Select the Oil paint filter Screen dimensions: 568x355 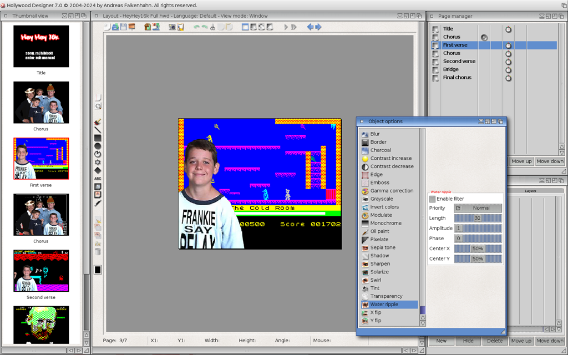389,231
